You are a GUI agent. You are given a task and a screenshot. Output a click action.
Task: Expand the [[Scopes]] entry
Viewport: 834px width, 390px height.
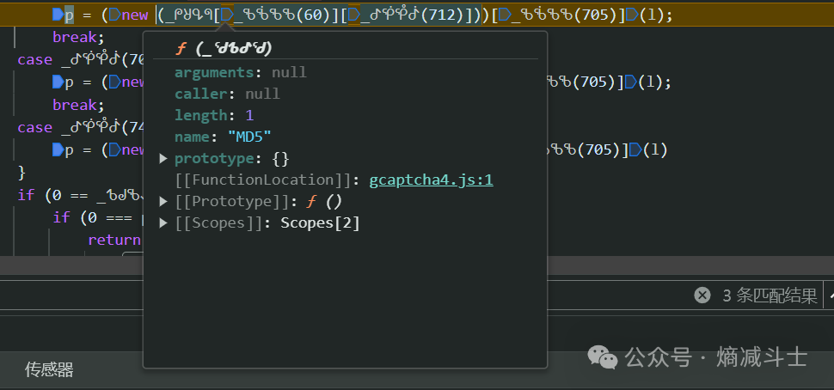pyautogui.click(x=163, y=223)
